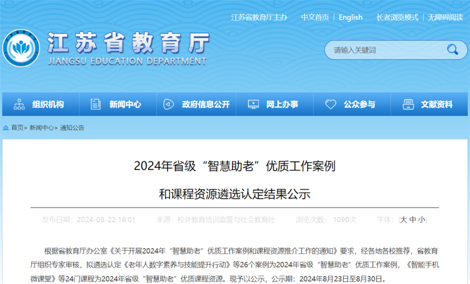
Task: Click the 文献资料 printer icon
Action: 408,104
